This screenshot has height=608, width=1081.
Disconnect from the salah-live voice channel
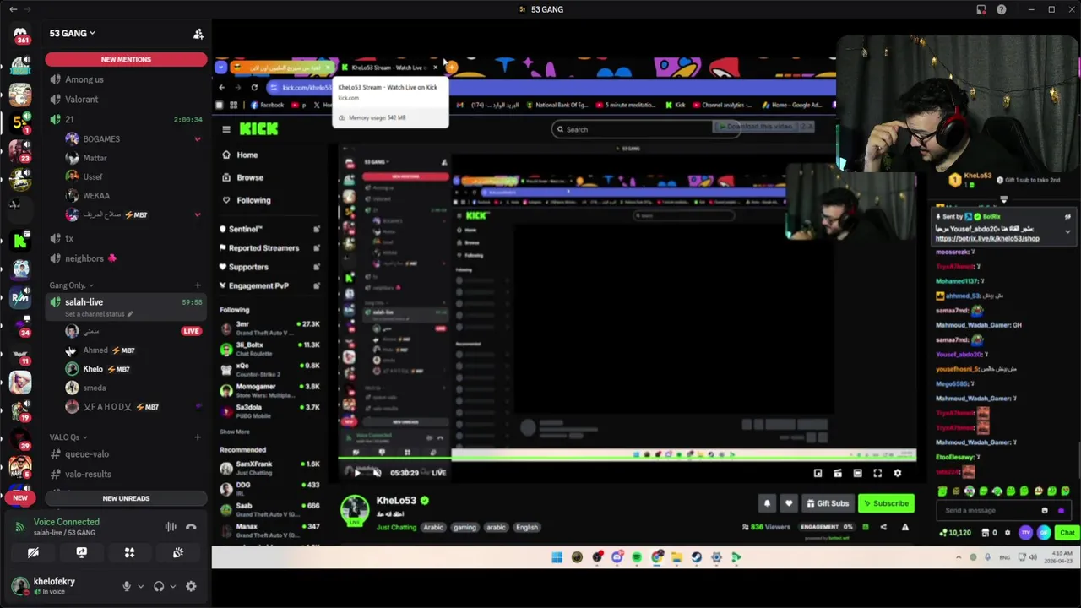click(191, 527)
